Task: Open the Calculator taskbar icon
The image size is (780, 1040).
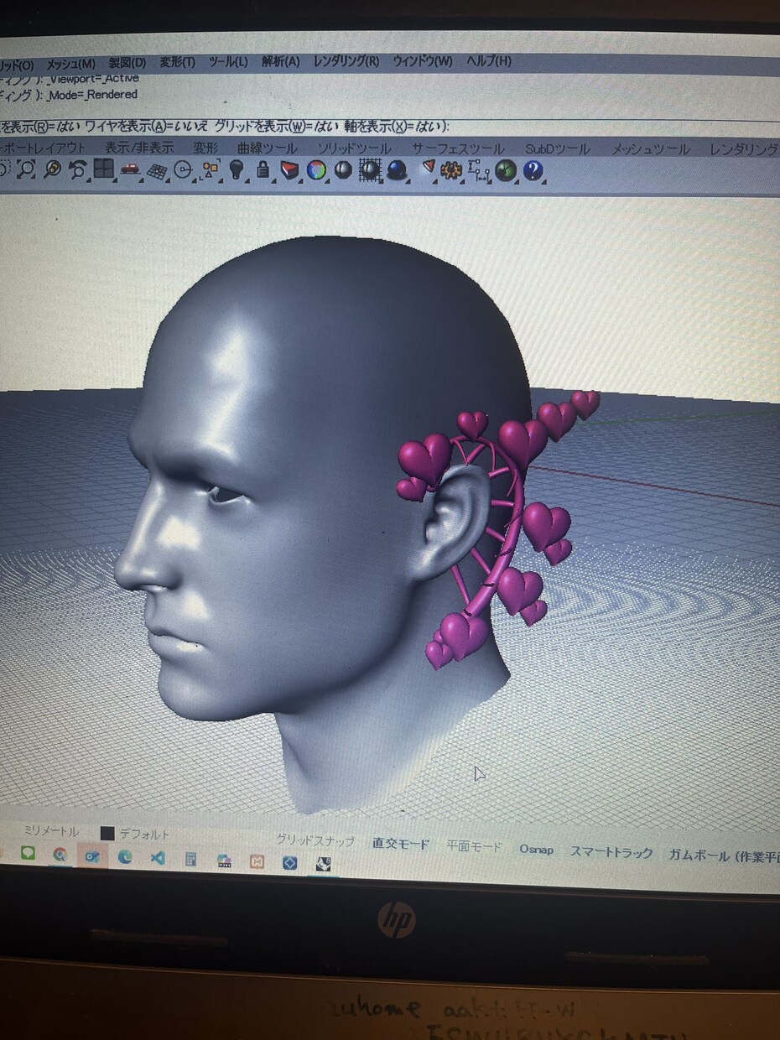Action: tap(190, 859)
